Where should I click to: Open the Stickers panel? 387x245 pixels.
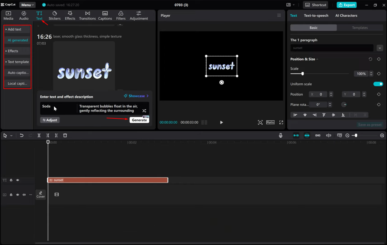coord(54,15)
